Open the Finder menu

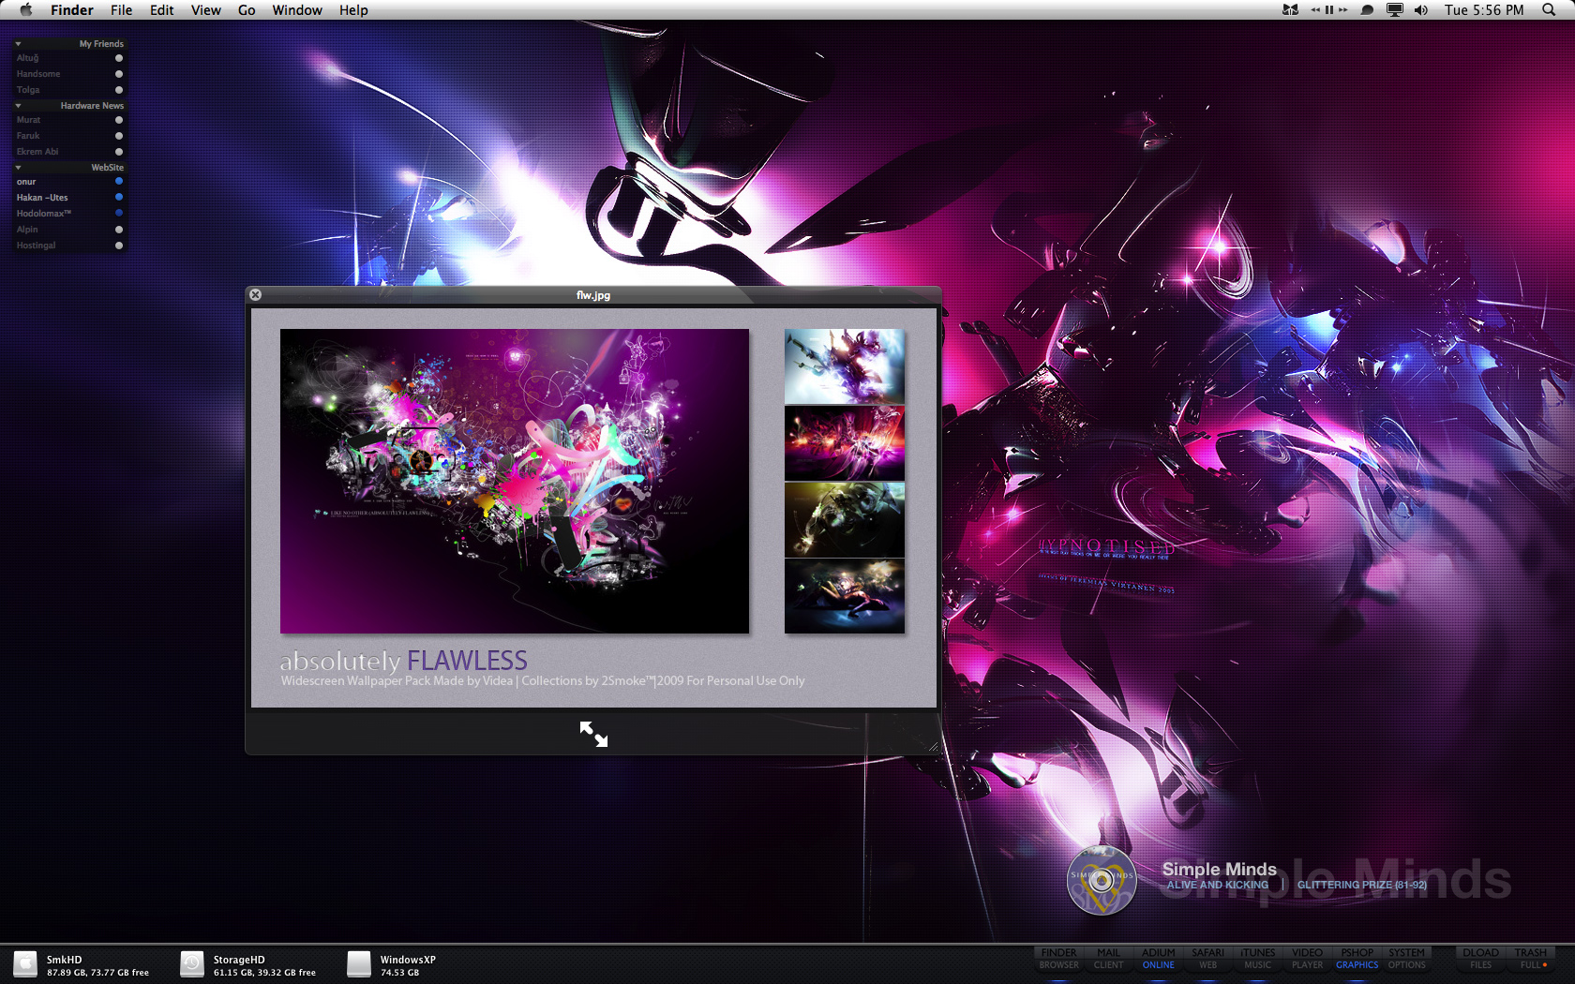72,10
